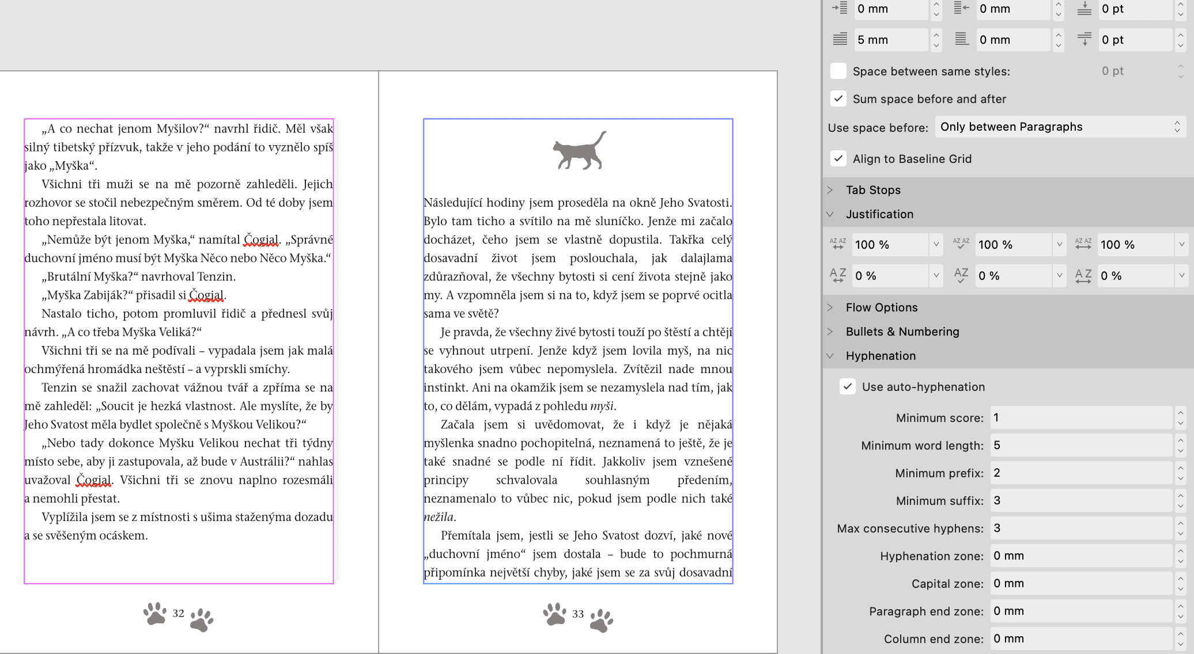Click page number 33
Viewport: 1194px width, 654px height.
(x=578, y=614)
